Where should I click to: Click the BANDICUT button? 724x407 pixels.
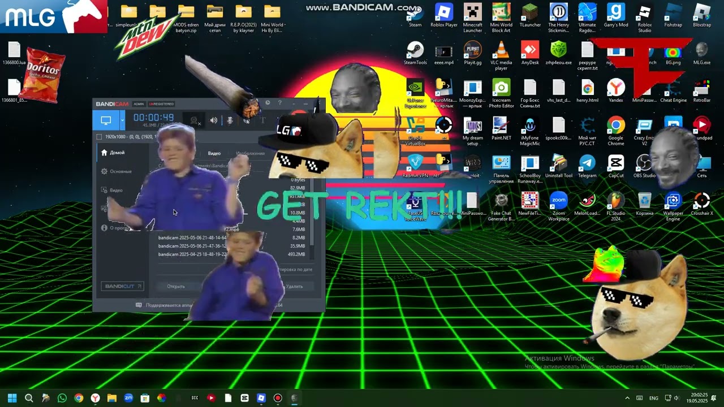122,286
